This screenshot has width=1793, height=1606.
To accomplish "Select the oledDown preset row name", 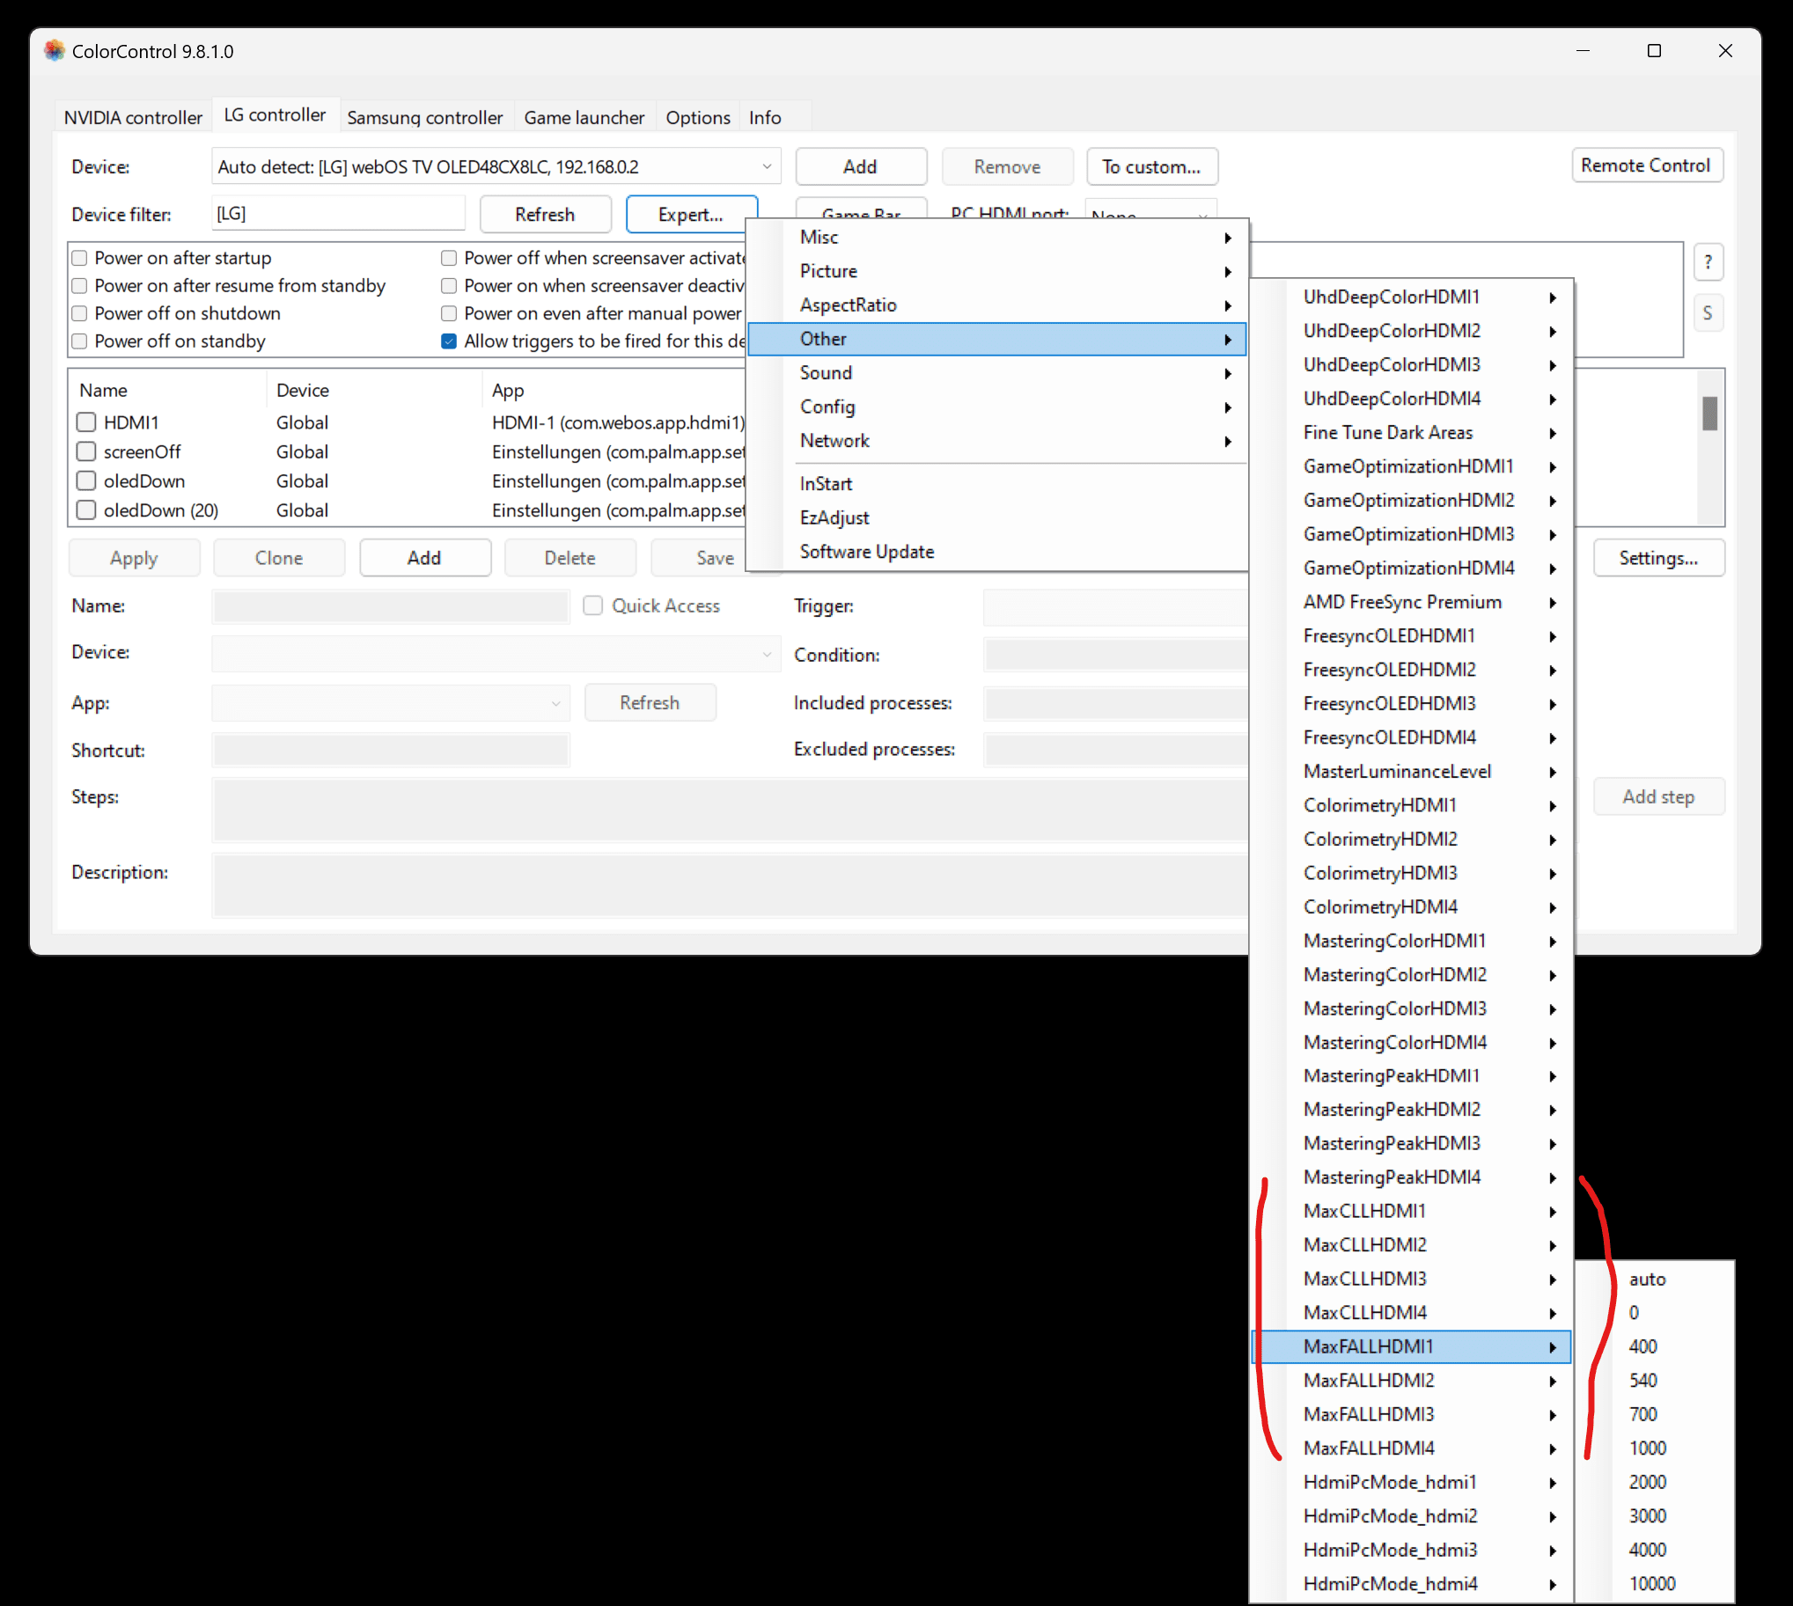I will coord(144,480).
